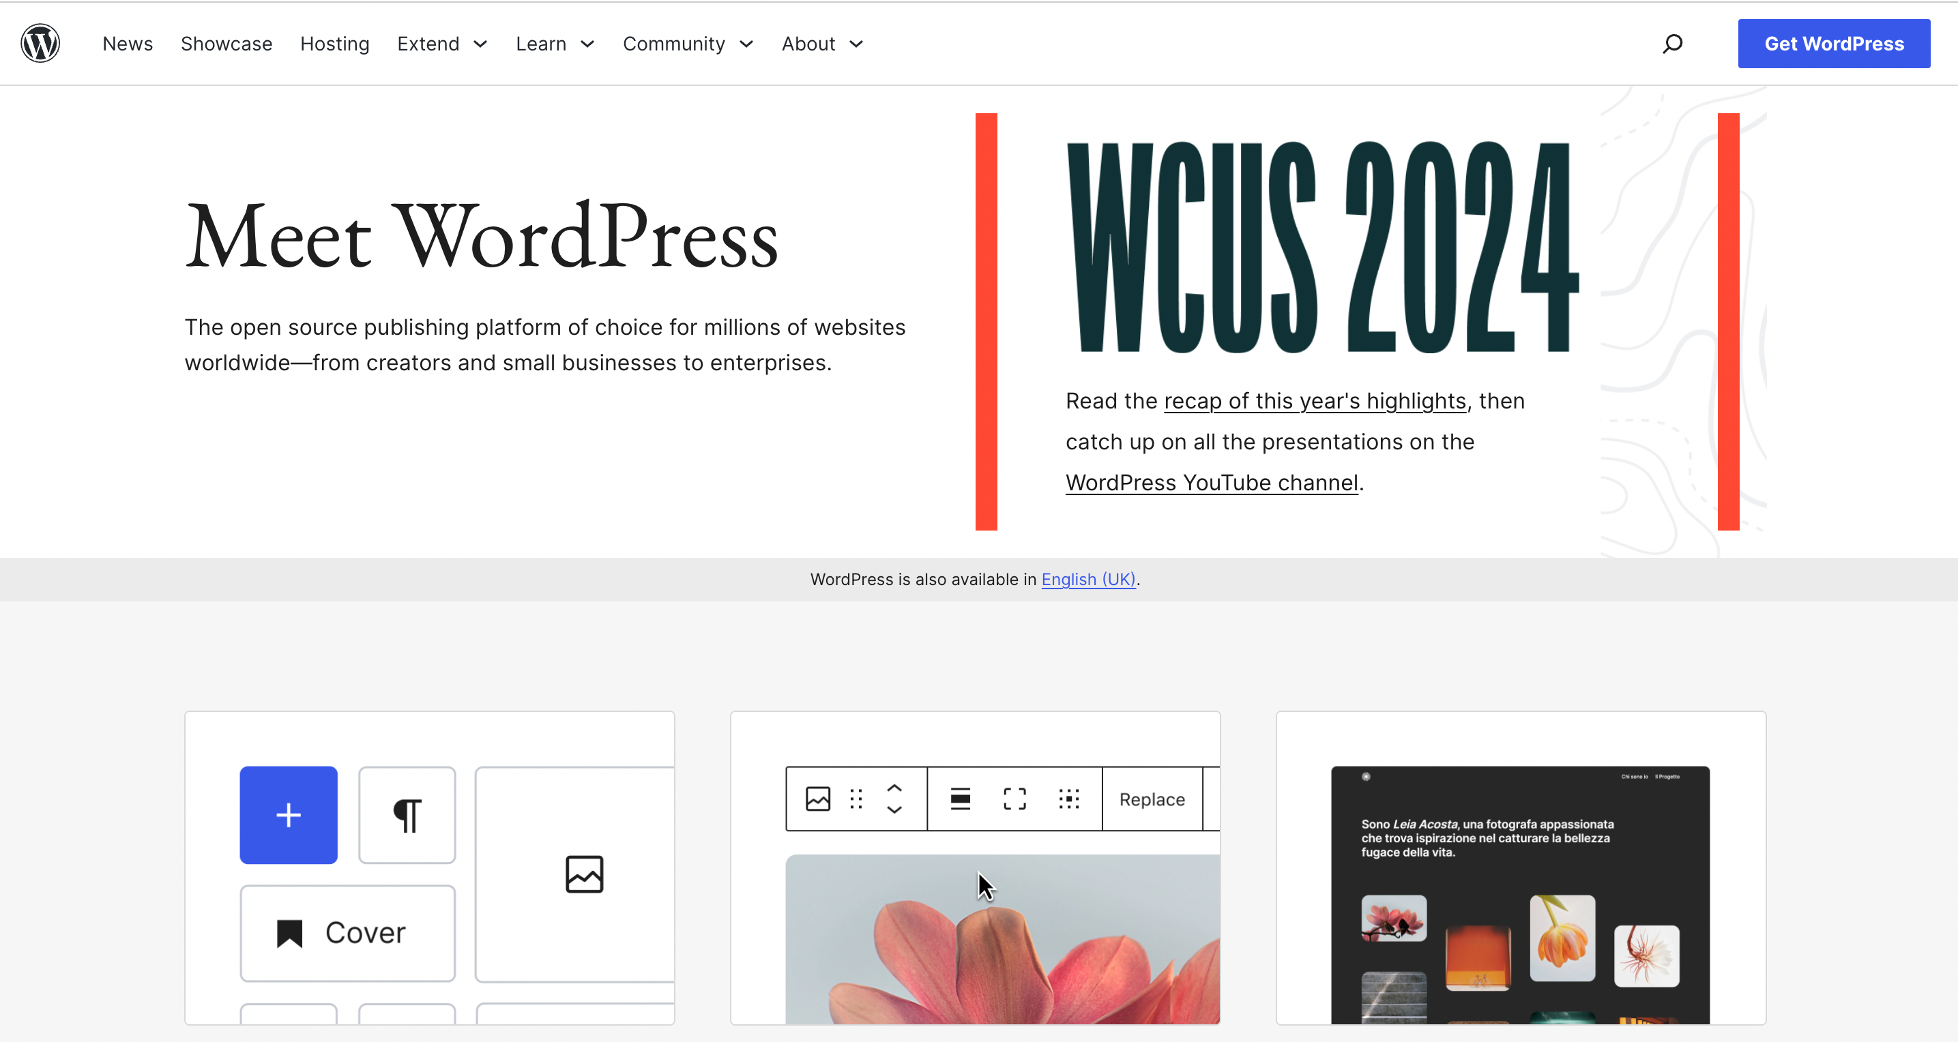Image resolution: width=1958 pixels, height=1042 pixels.
Task: Click the WordPress logo
Action: (40, 44)
